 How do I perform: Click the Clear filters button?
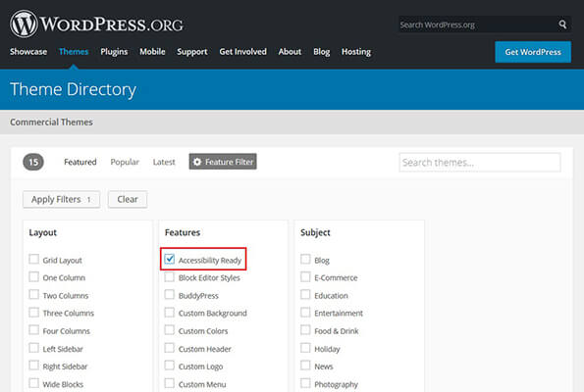pyautogui.click(x=128, y=199)
